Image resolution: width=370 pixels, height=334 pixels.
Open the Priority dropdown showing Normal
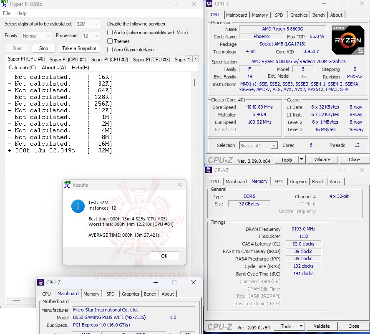(37, 36)
